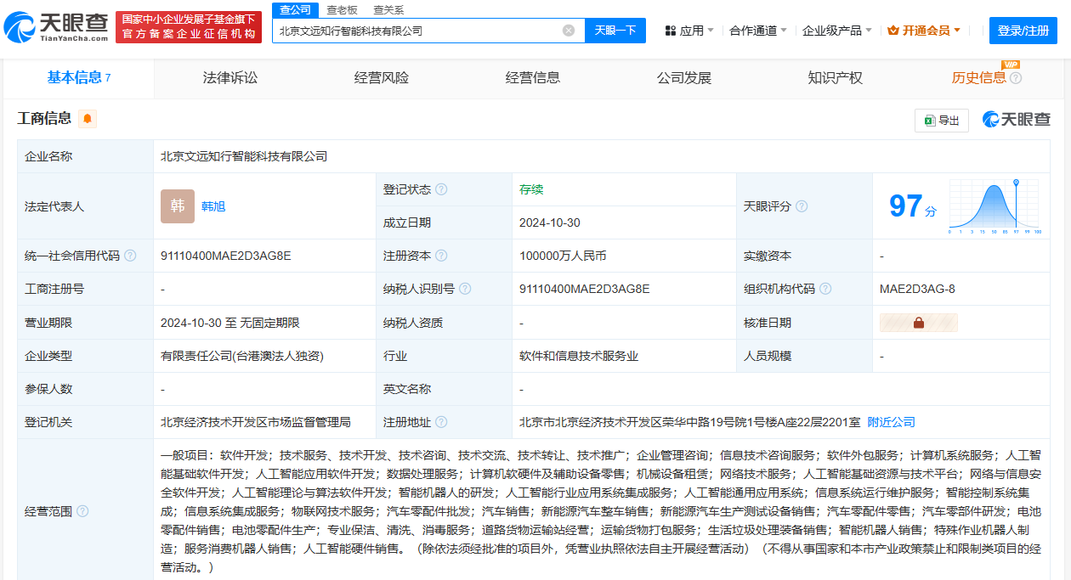Click the company name search input field
Image resolution: width=1071 pixels, height=580 pixels.
click(416, 31)
